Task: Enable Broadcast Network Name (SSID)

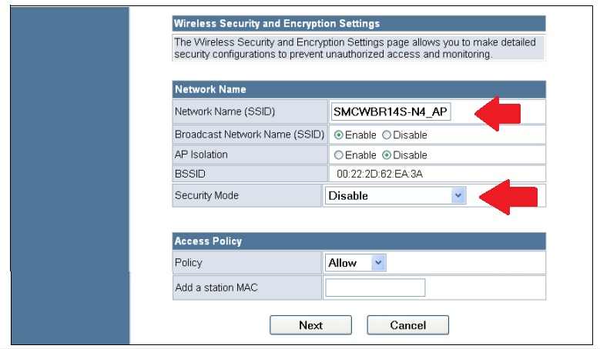Action: pos(339,135)
